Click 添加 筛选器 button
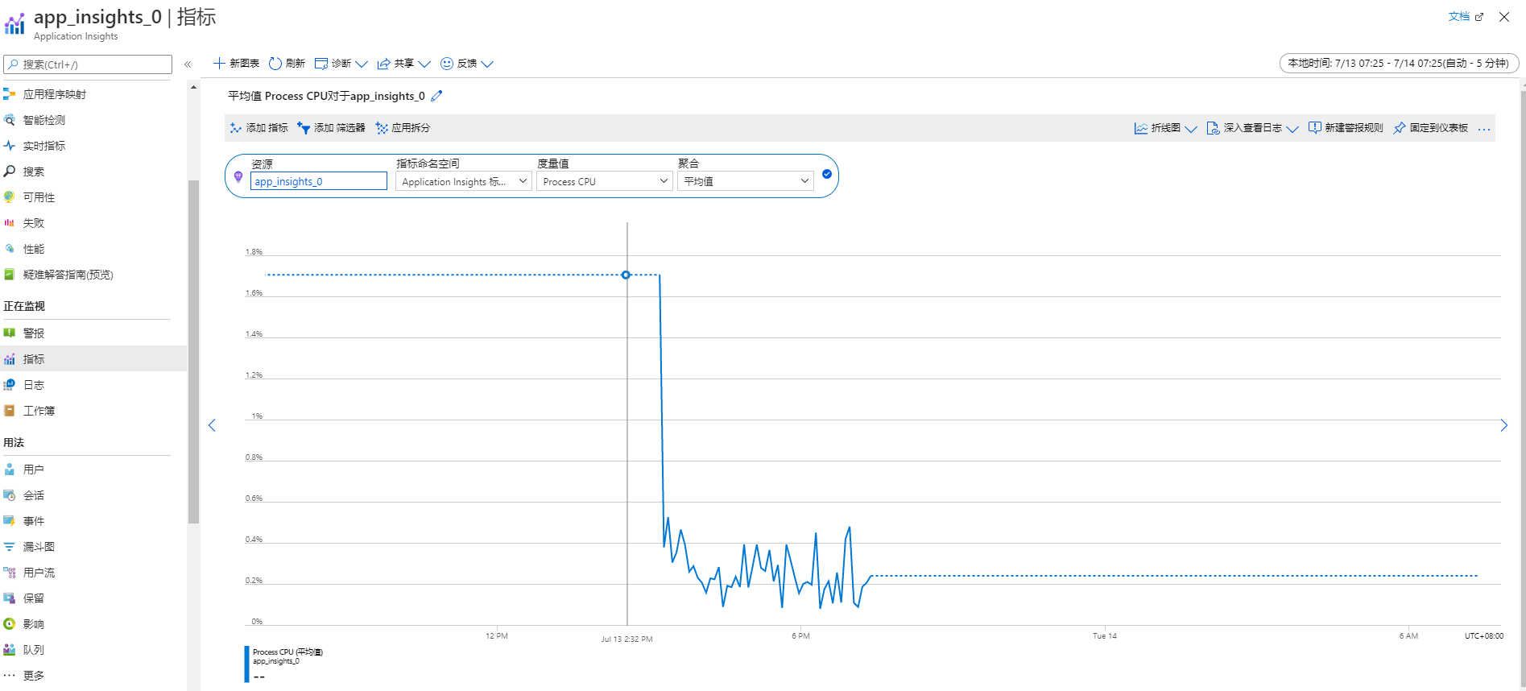The width and height of the screenshot is (1526, 691). (331, 128)
